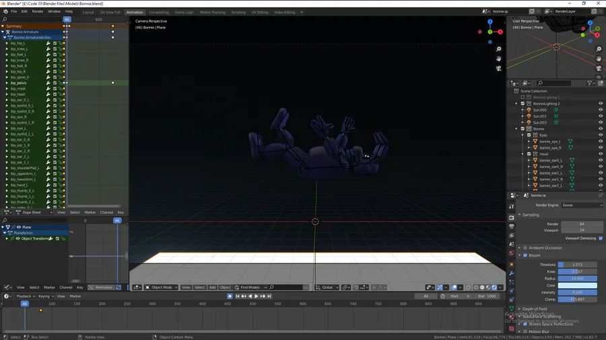Disable Screen Space Reflections checkbox

pyautogui.click(x=525, y=324)
